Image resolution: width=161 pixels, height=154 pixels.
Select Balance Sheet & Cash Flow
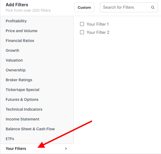point(30,129)
